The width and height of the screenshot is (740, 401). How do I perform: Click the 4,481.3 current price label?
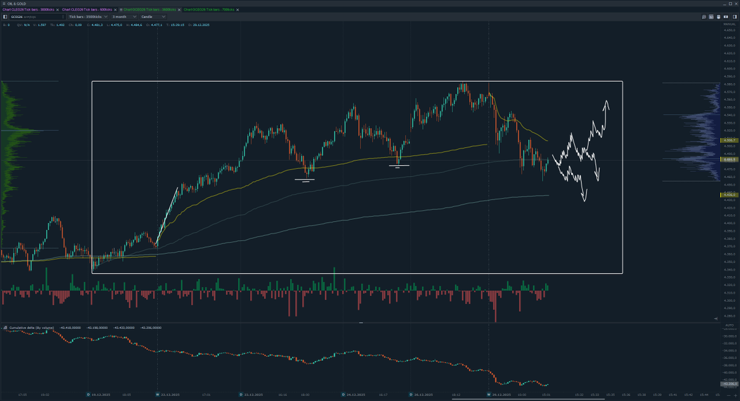730,160
